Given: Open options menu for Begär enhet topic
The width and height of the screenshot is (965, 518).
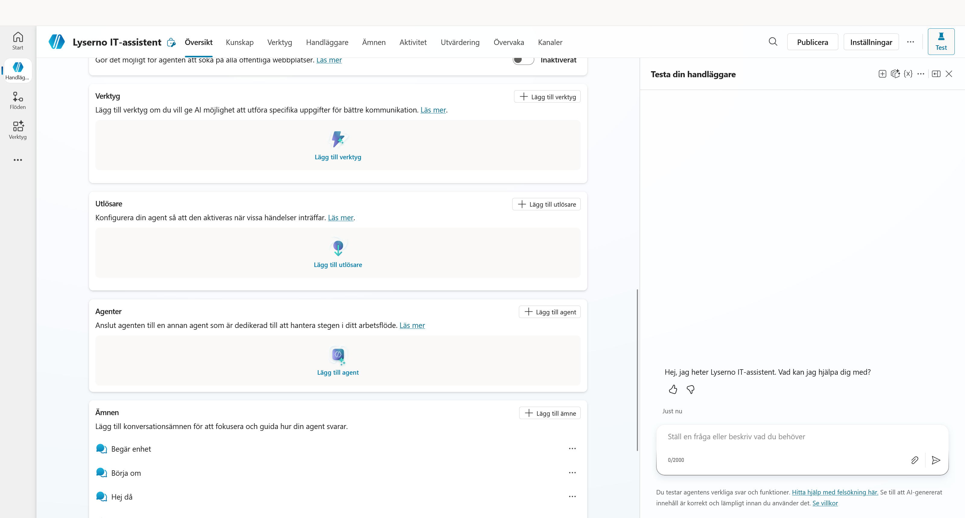Looking at the screenshot, I should click(x=572, y=448).
